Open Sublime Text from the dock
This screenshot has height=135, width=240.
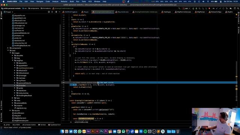(158, 131)
